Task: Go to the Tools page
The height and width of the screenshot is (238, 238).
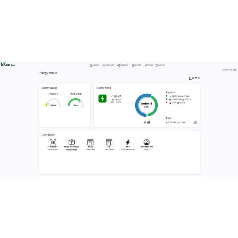Action: 149,65
